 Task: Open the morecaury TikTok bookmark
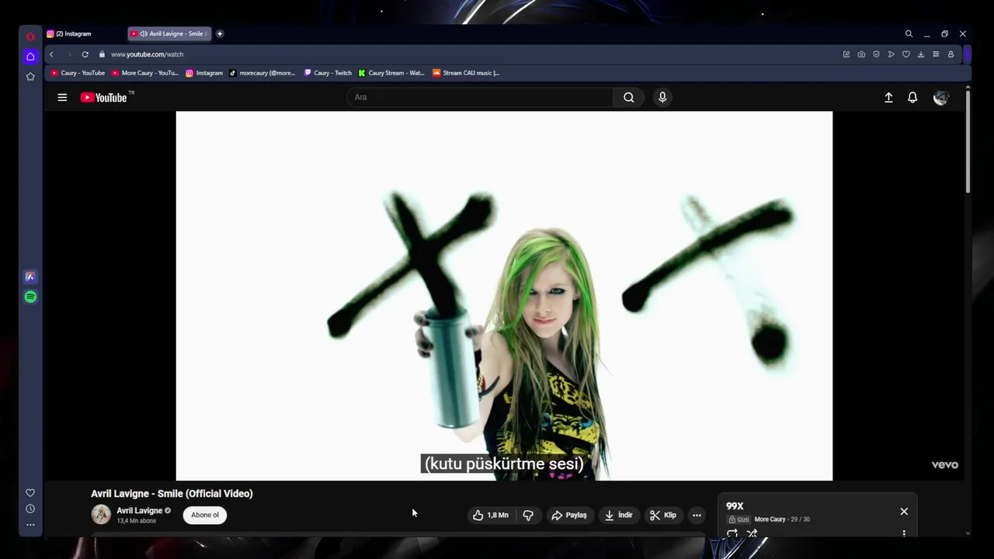click(262, 73)
